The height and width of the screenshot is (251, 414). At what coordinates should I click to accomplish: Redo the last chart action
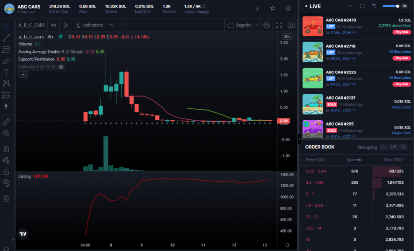[120, 25]
